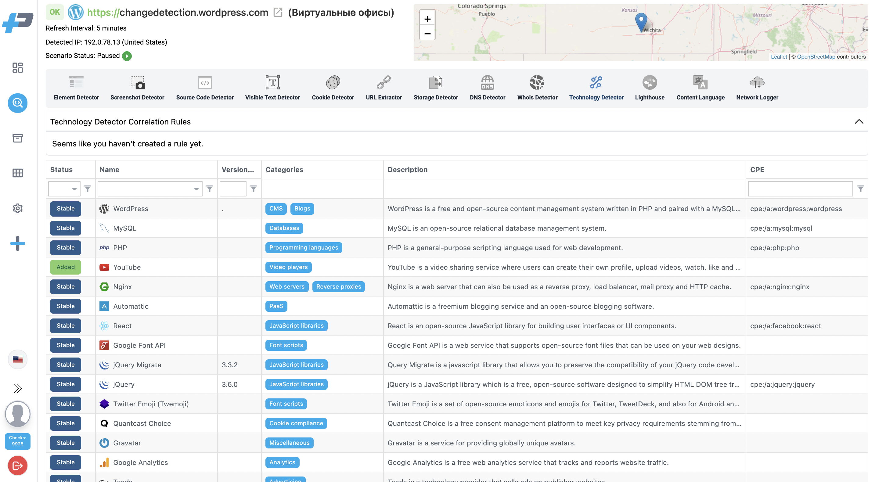Click the Leaflet link on the map

point(779,57)
